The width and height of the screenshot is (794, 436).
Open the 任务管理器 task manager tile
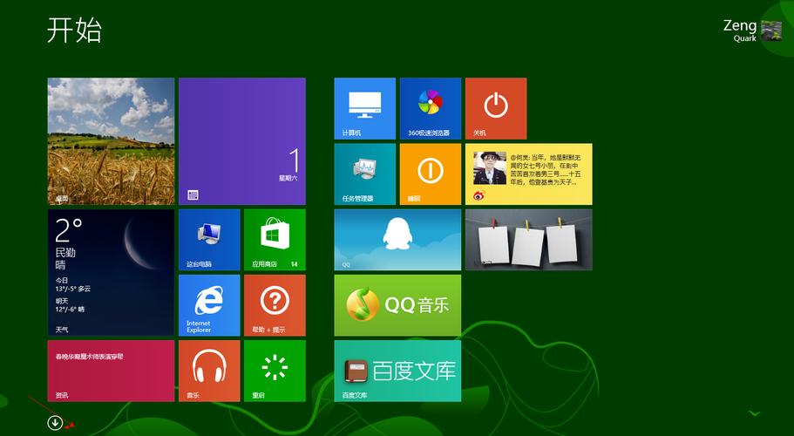(364, 174)
